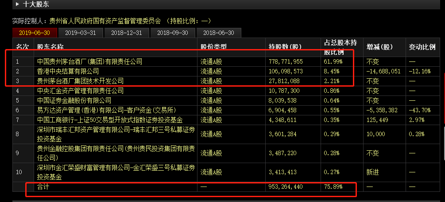The width and height of the screenshot is (445, 202).
Task: Click change ratio 2.97%
Action: [x=416, y=120]
